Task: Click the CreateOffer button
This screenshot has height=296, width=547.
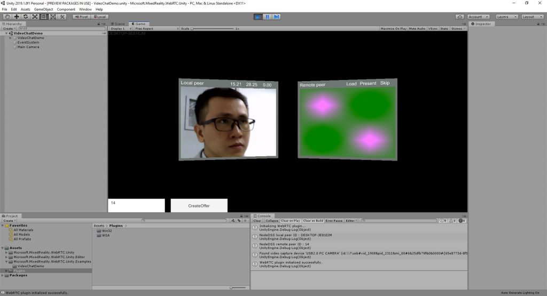Action: pos(199,206)
